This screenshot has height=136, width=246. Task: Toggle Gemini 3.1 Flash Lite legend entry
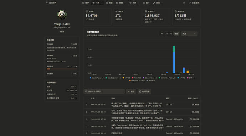point(167,78)
